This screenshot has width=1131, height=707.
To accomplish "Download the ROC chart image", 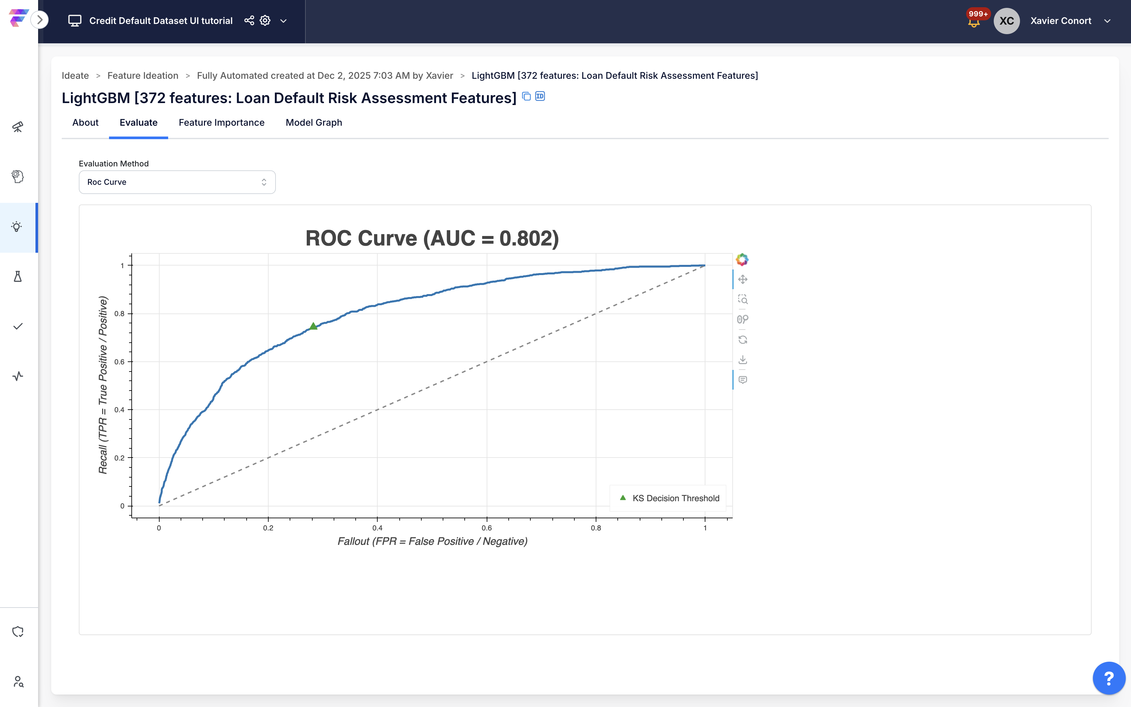I will pyautogui.click(x=742, y=360).
